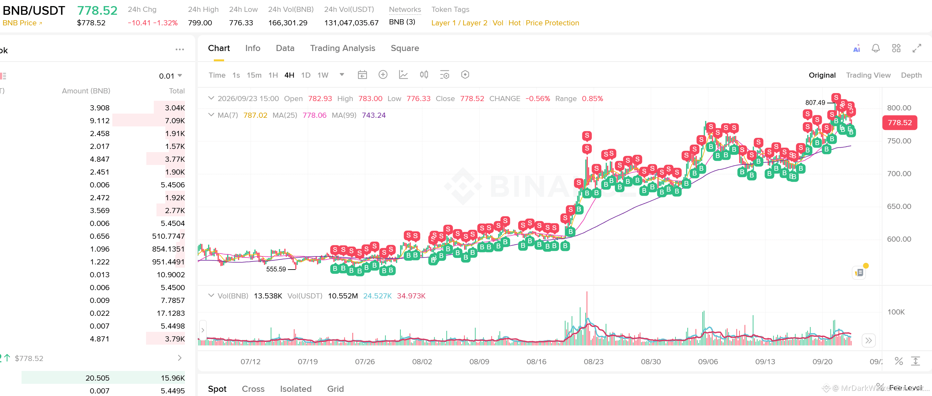Open the calendar go-to-date icon
Viewport: 932px width, 396px height.
point(362,75)
